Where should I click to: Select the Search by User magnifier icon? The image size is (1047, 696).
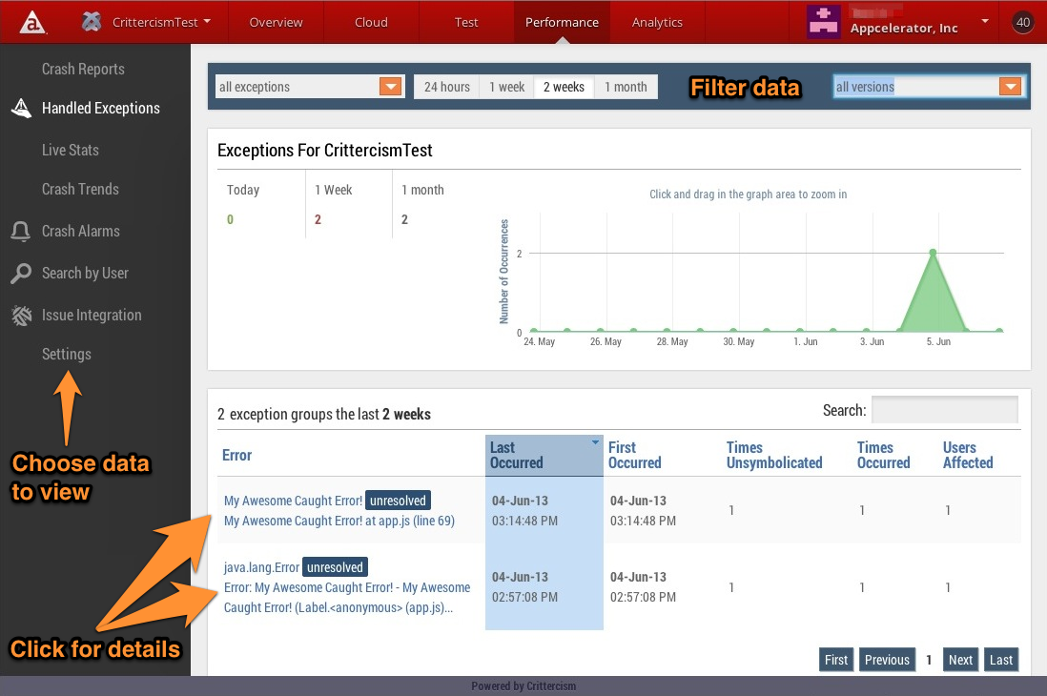[19, 274]
